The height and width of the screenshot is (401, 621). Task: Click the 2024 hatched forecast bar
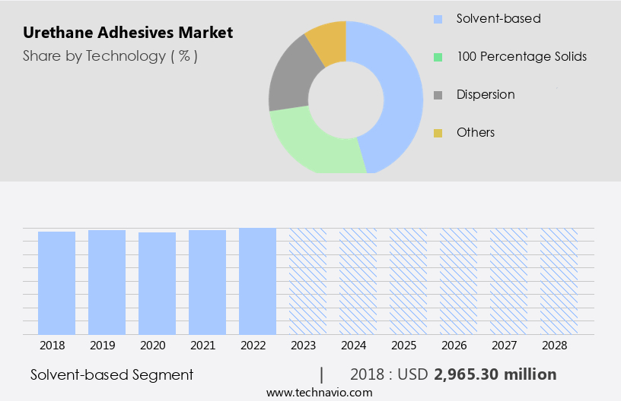[358, 281]
